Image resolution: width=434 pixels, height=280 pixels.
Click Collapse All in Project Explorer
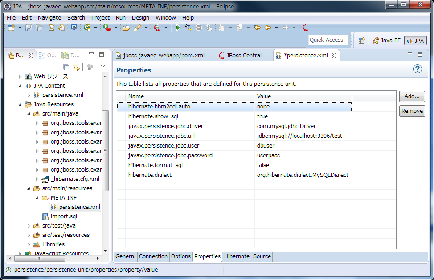[x=66, y=67]
